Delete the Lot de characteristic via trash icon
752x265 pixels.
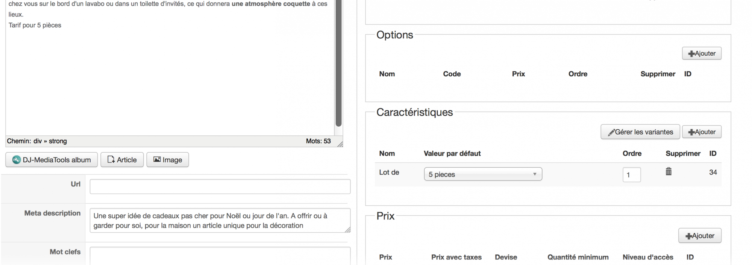(669, 171)
